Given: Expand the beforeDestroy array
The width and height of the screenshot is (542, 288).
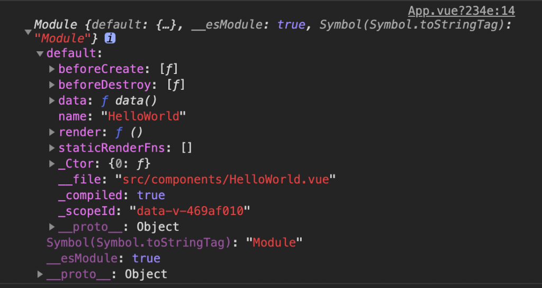Looking at the screenshot, I should pyautogui.click(x=52, y=85).
